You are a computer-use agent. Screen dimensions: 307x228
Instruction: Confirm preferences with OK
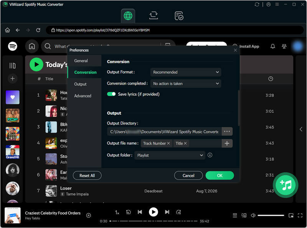click(220, 176)
